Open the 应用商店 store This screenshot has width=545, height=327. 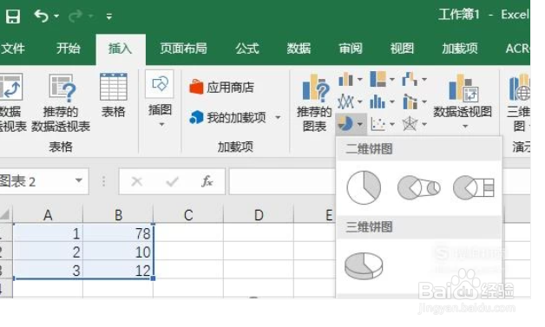[x=222, y=87]
